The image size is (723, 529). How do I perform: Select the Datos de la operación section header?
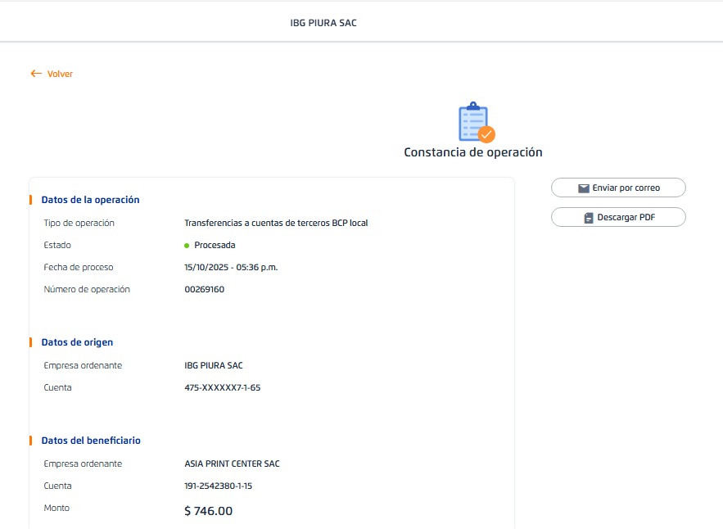(x=90, y=200)
